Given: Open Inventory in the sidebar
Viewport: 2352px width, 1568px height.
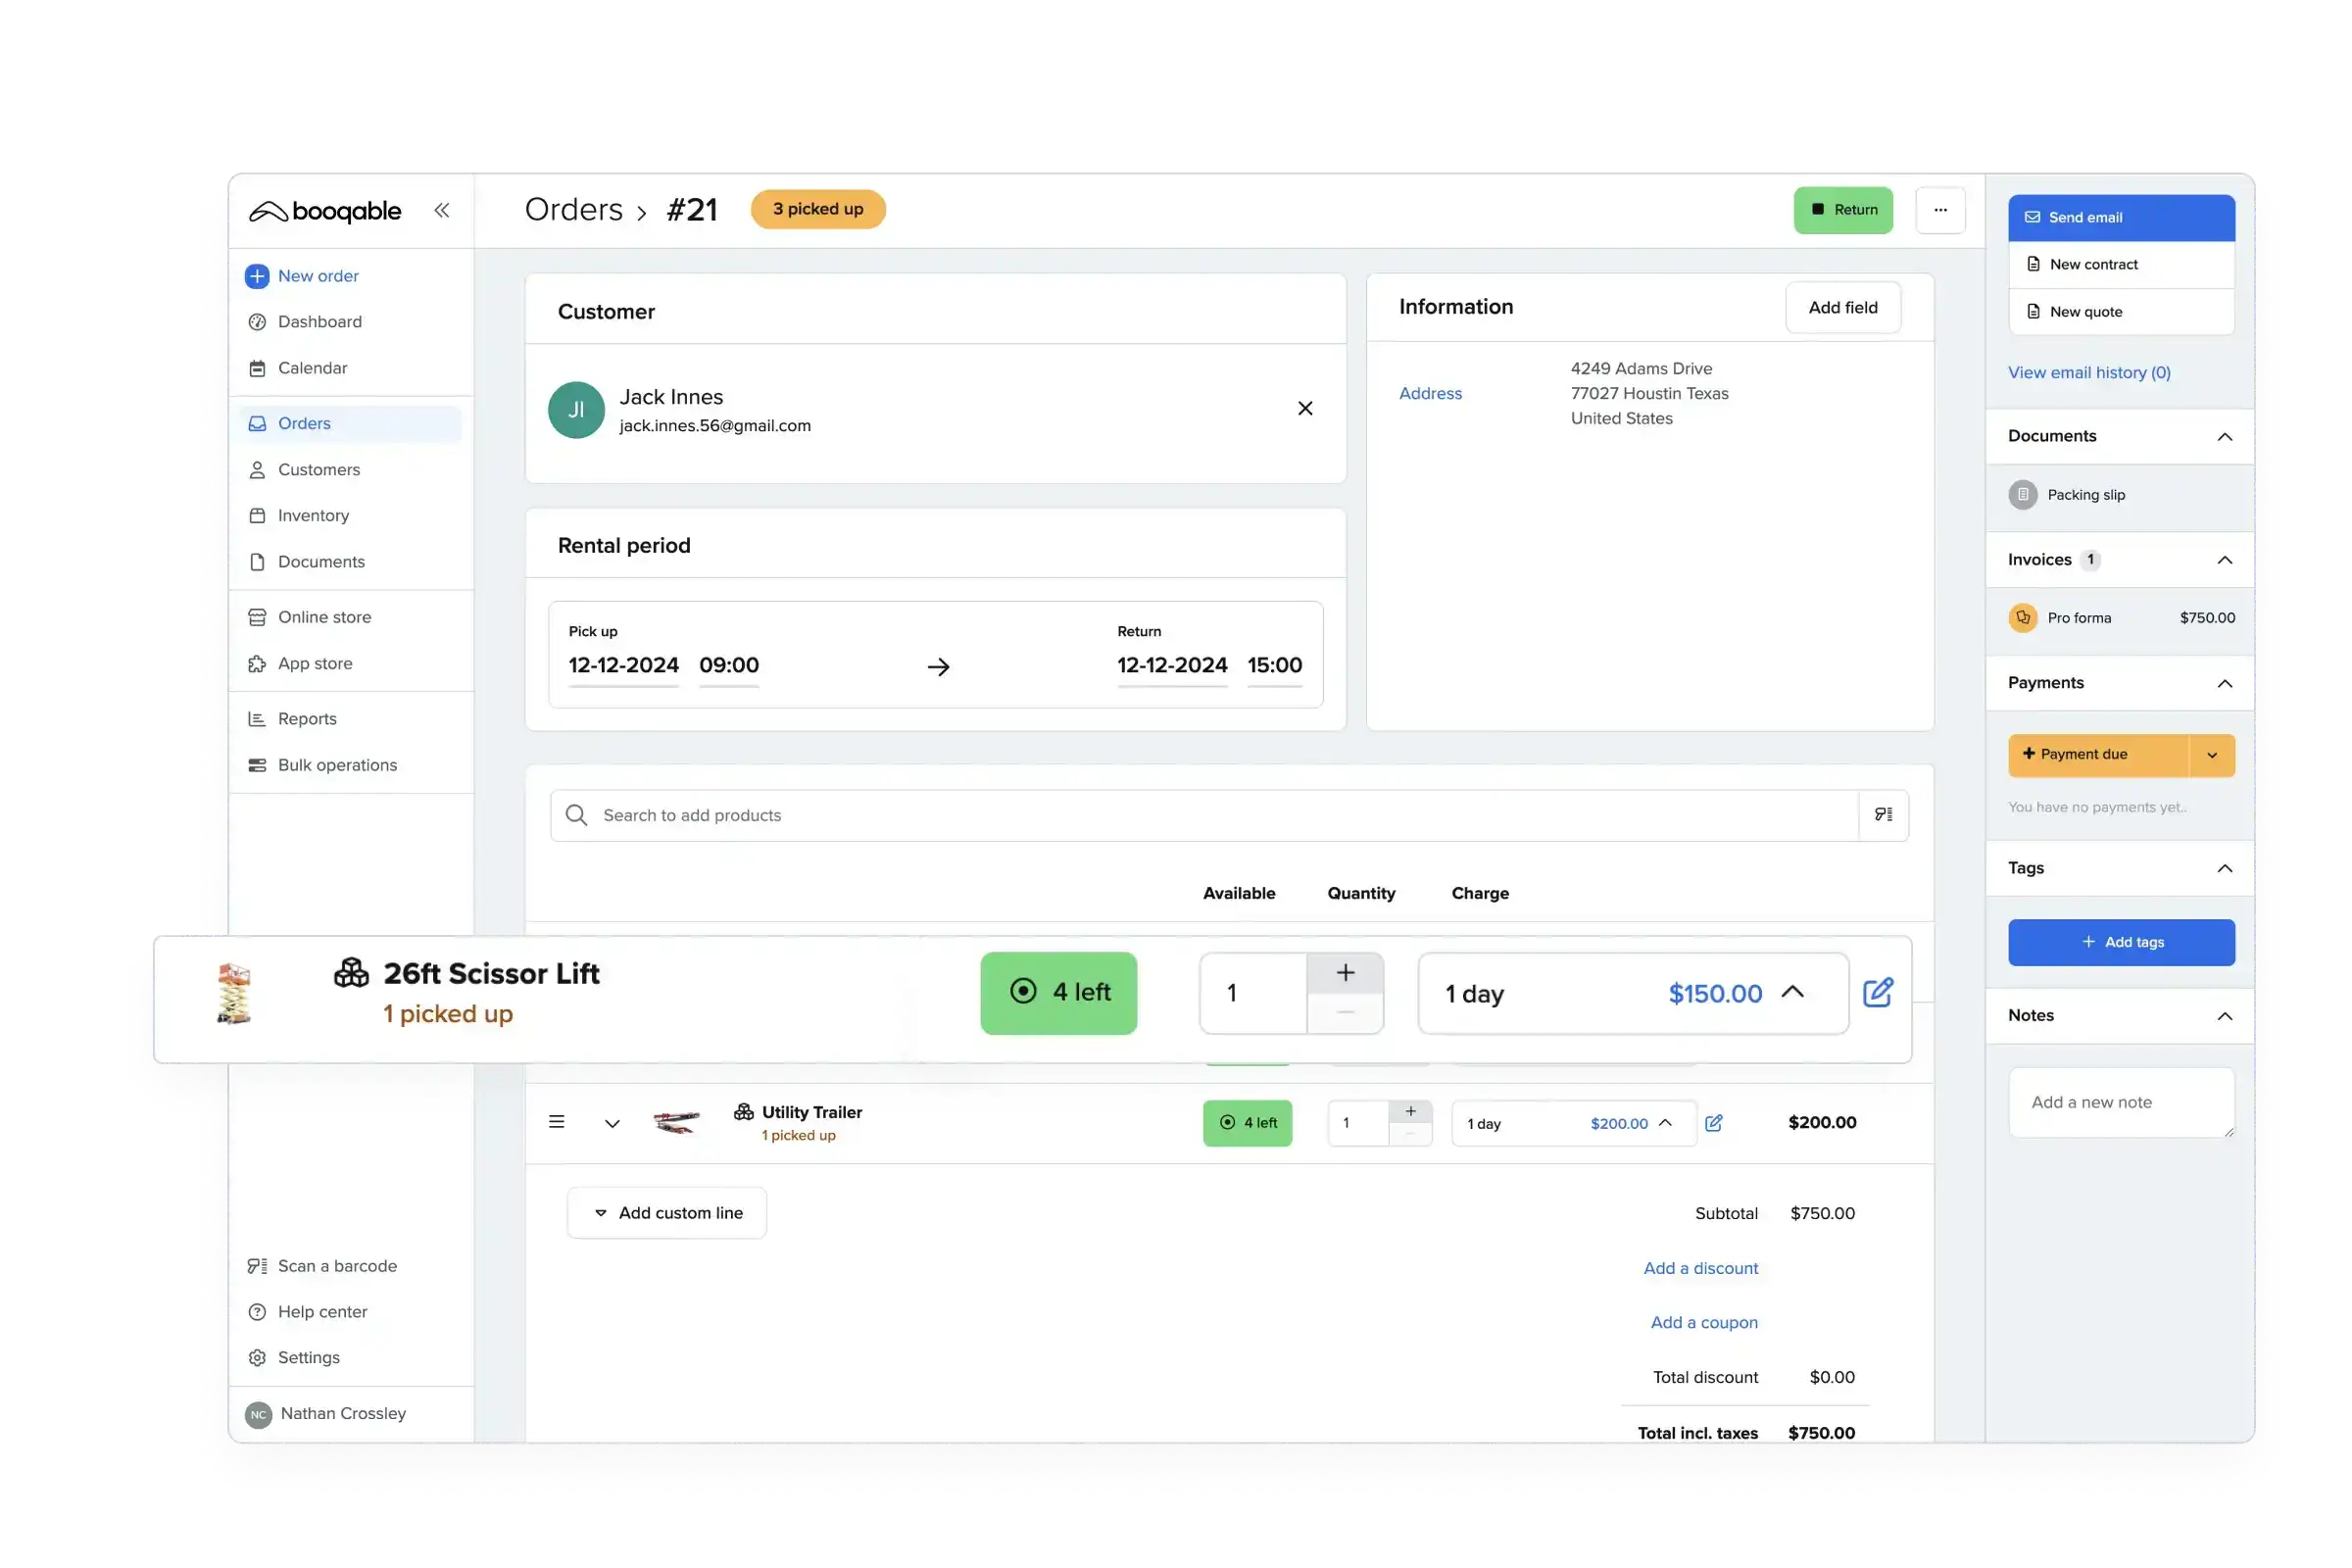Looking at the screenshot, I should (313, 516).
